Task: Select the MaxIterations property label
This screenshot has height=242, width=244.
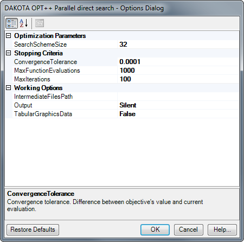Action: point(32,79)
